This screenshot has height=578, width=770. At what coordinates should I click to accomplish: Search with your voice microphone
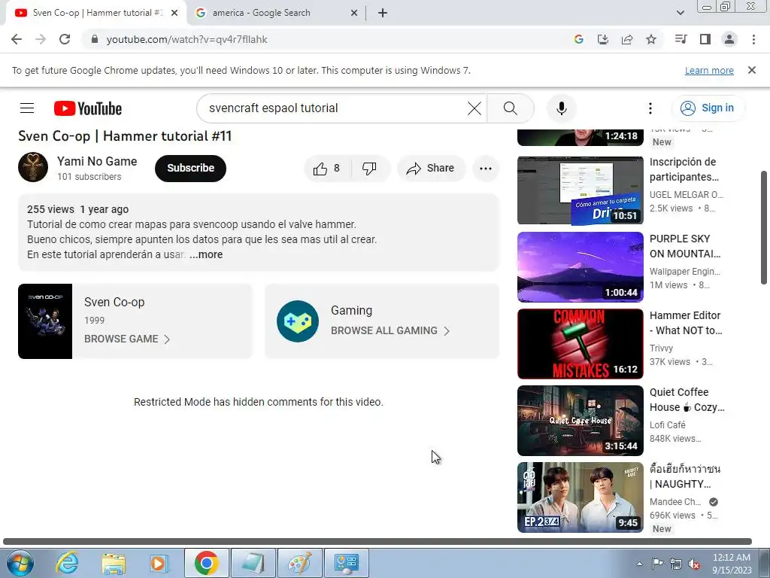[x=561, y=108]
